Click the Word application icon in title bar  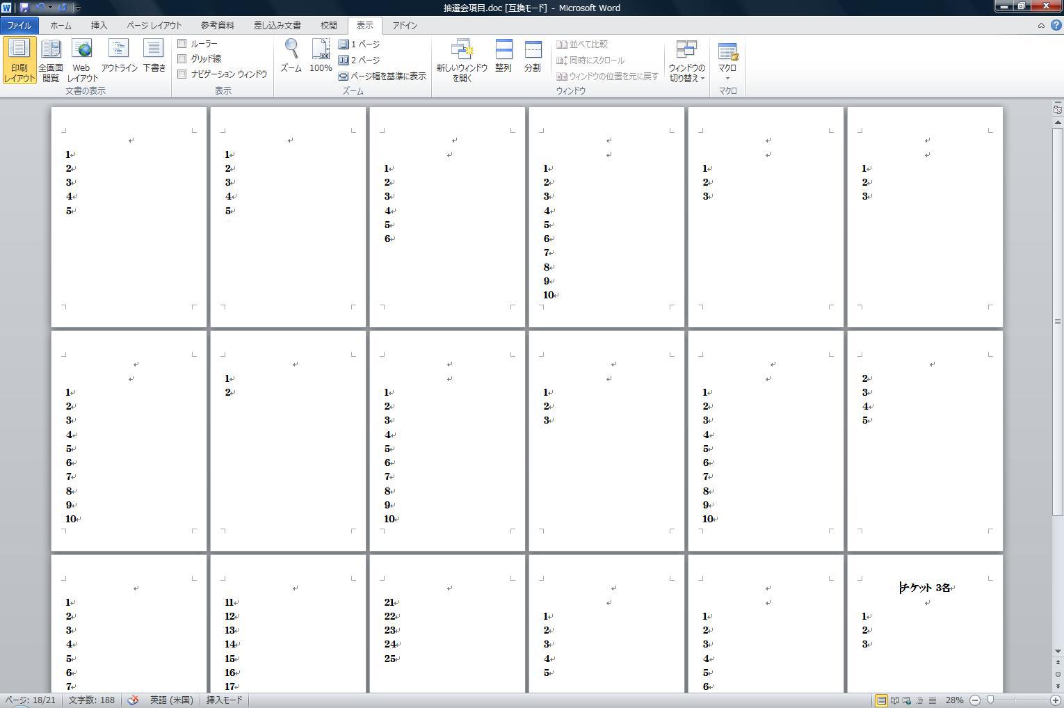6,8
